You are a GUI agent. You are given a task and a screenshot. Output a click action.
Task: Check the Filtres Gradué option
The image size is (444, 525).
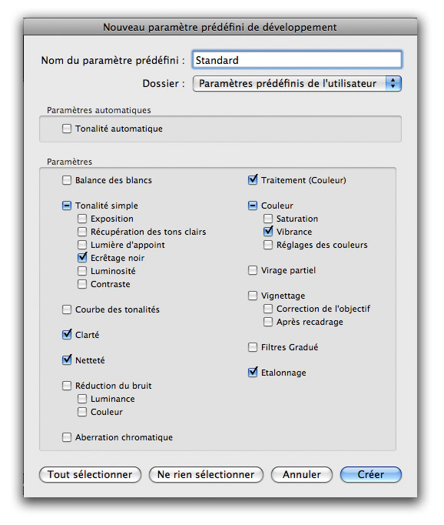coord(253,347)
